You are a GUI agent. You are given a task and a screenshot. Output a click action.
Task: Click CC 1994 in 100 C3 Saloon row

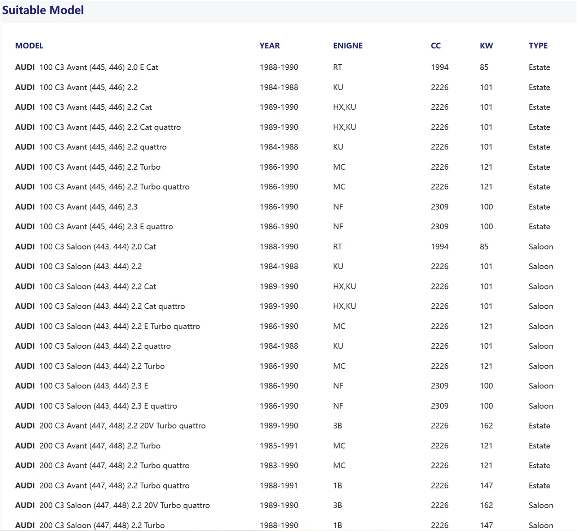440,247
